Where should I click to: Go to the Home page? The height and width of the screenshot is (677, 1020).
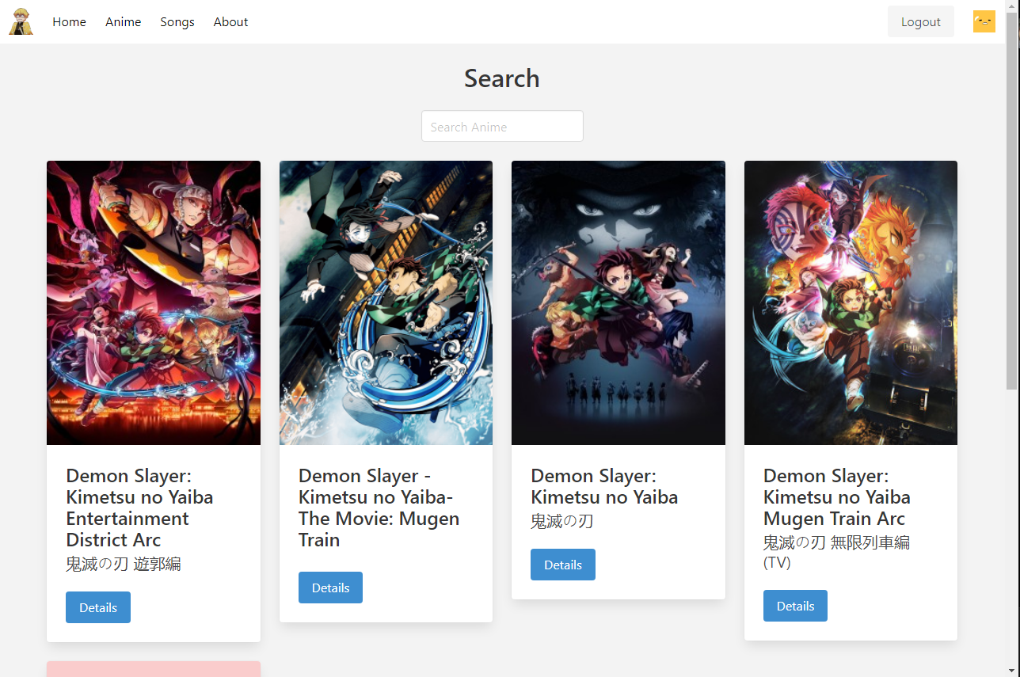pos(69,21)
